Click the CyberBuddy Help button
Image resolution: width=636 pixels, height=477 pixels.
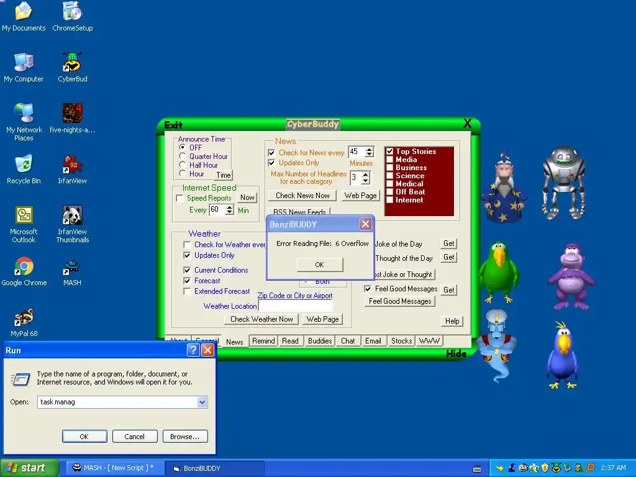point(452,321)
